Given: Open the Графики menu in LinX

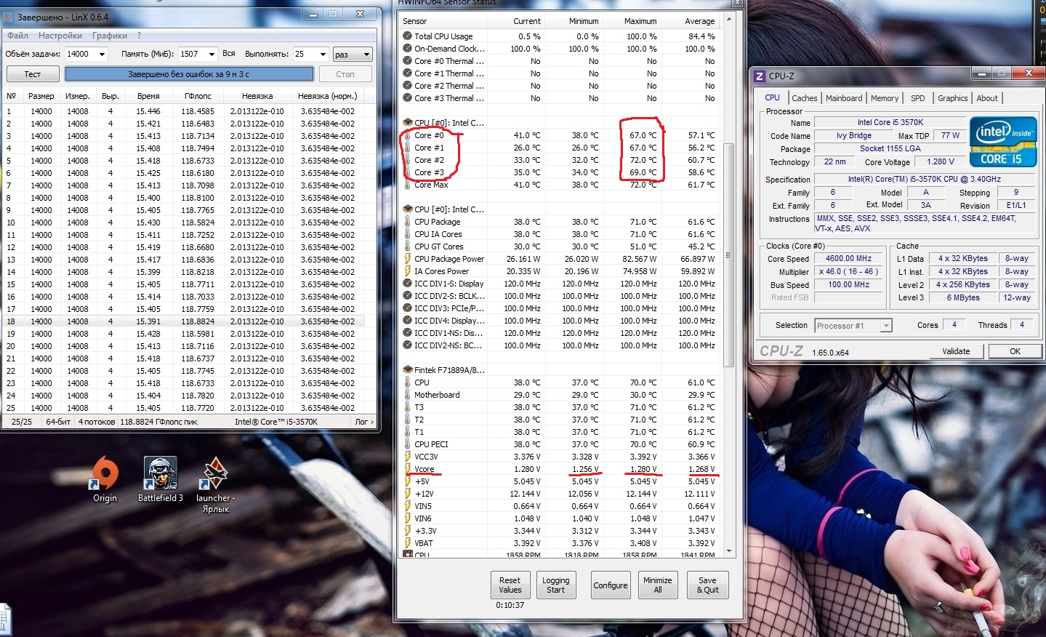Looking at the screenshot, I should coord(110,36).
